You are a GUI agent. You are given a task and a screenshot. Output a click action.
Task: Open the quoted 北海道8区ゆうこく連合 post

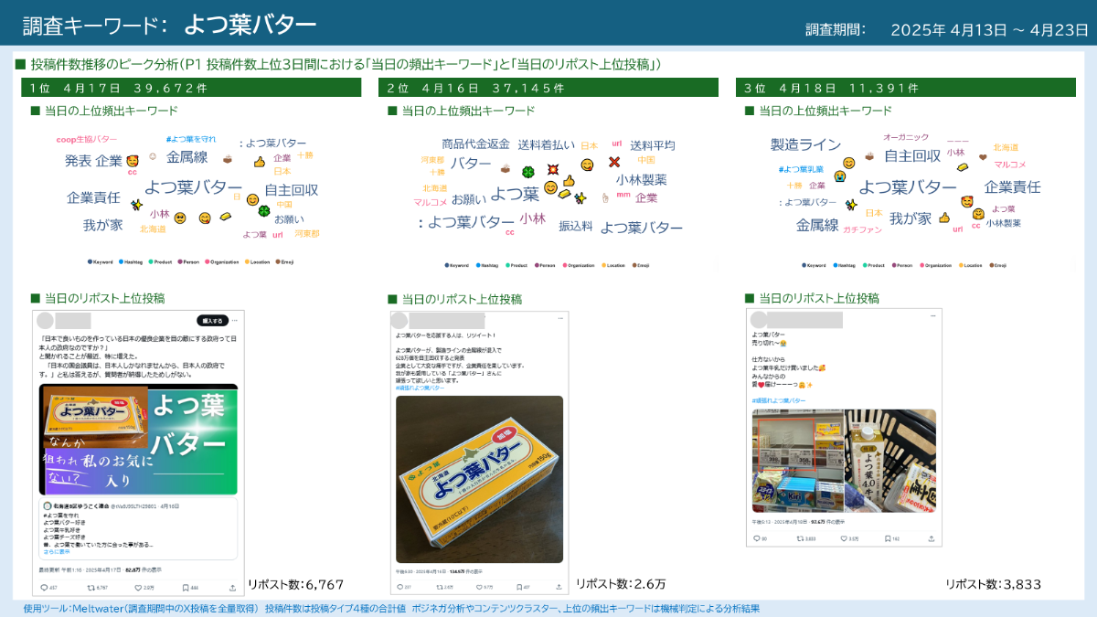[139, 528]
